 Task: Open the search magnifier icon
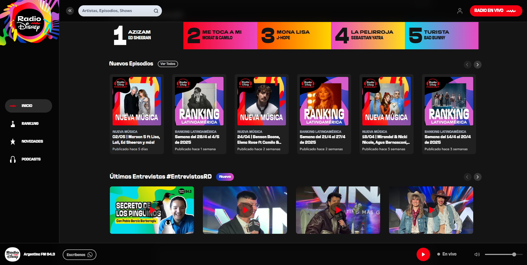(156, 11)
